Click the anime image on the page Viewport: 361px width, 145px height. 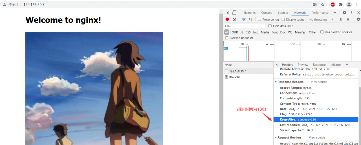click(x=94, y=89)
